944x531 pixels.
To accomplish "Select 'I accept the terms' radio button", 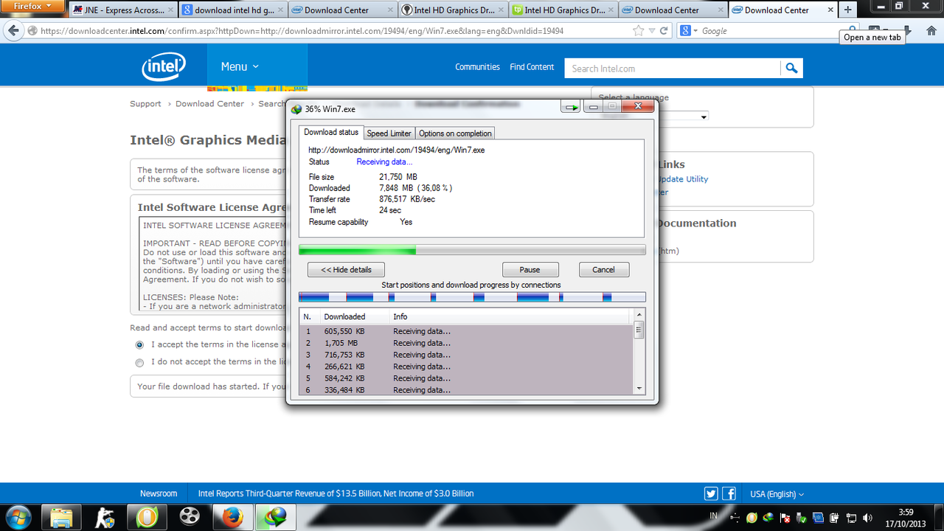I will (x=139, y=344).
